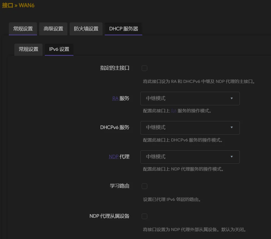Click the 接口 breadcrumb link
Image resolution: width=271 pixels, height=239 pixels.
click(7, 5)
